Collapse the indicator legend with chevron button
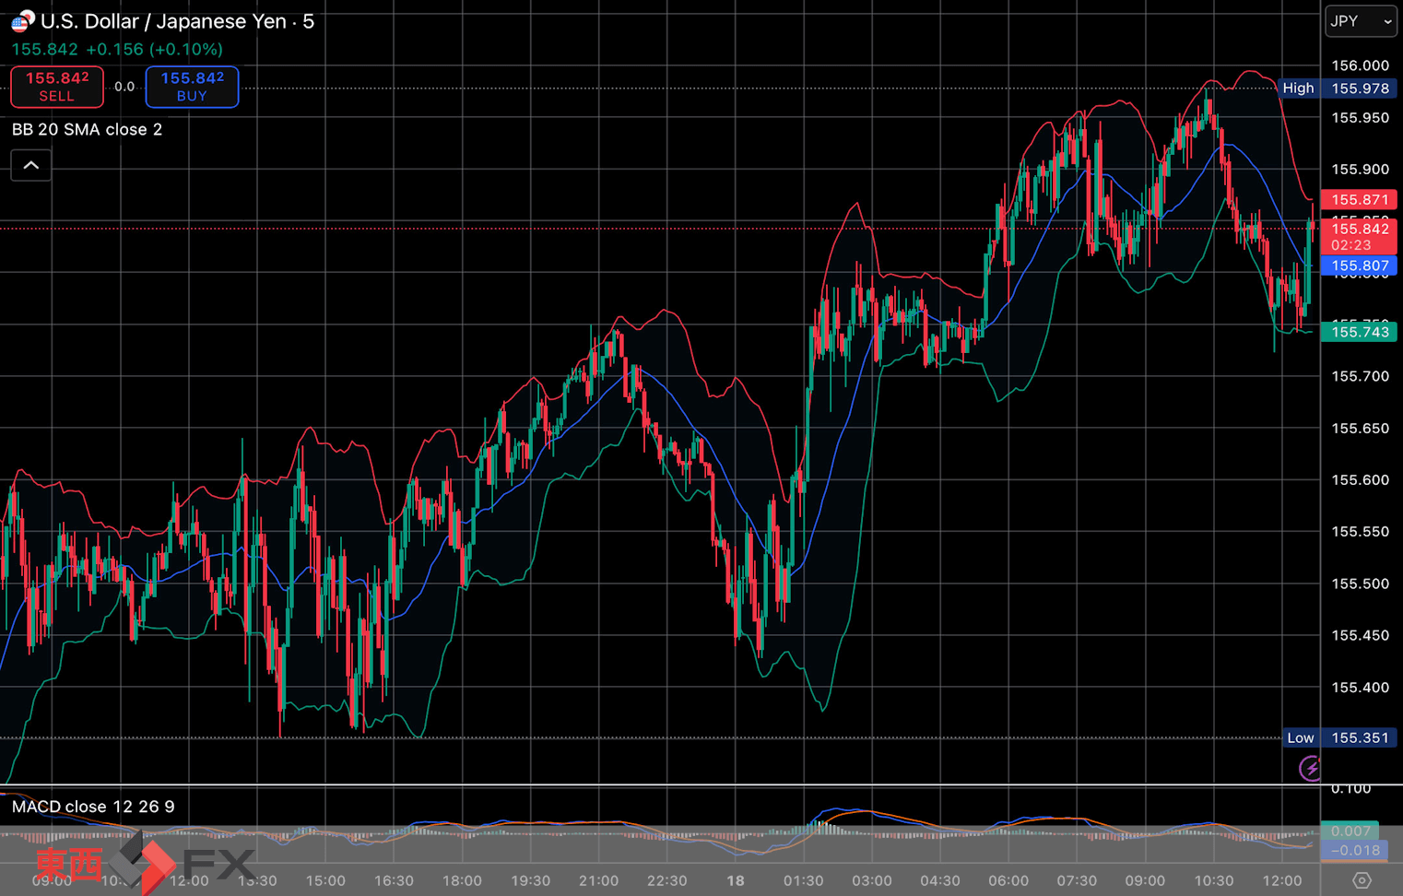 tap(30, 165)
